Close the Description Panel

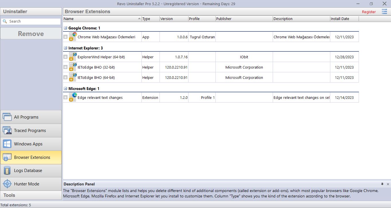388,184
